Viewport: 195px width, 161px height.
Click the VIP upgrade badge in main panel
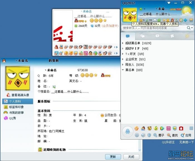(178, 9)
